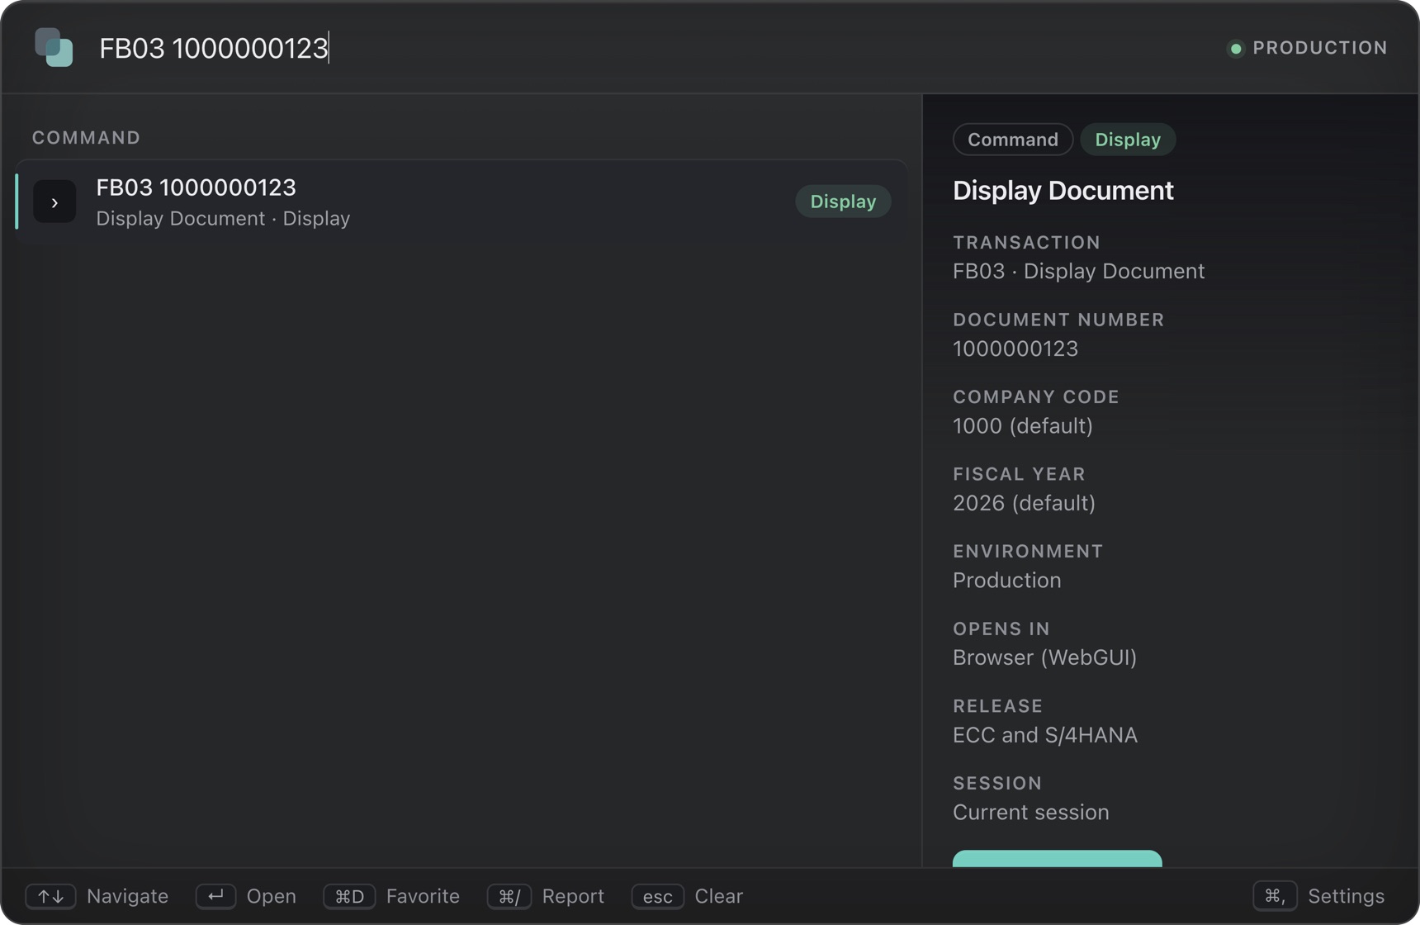Click the PRODUCTION environment label
The image size is (1420, 925).
click(1320, 48)
